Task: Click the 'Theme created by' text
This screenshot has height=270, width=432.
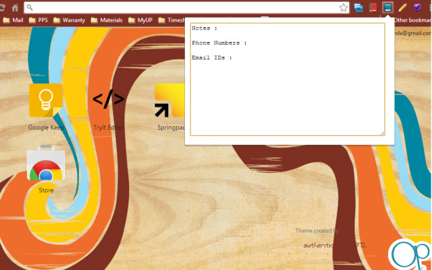Action: (x=317, y=231)
